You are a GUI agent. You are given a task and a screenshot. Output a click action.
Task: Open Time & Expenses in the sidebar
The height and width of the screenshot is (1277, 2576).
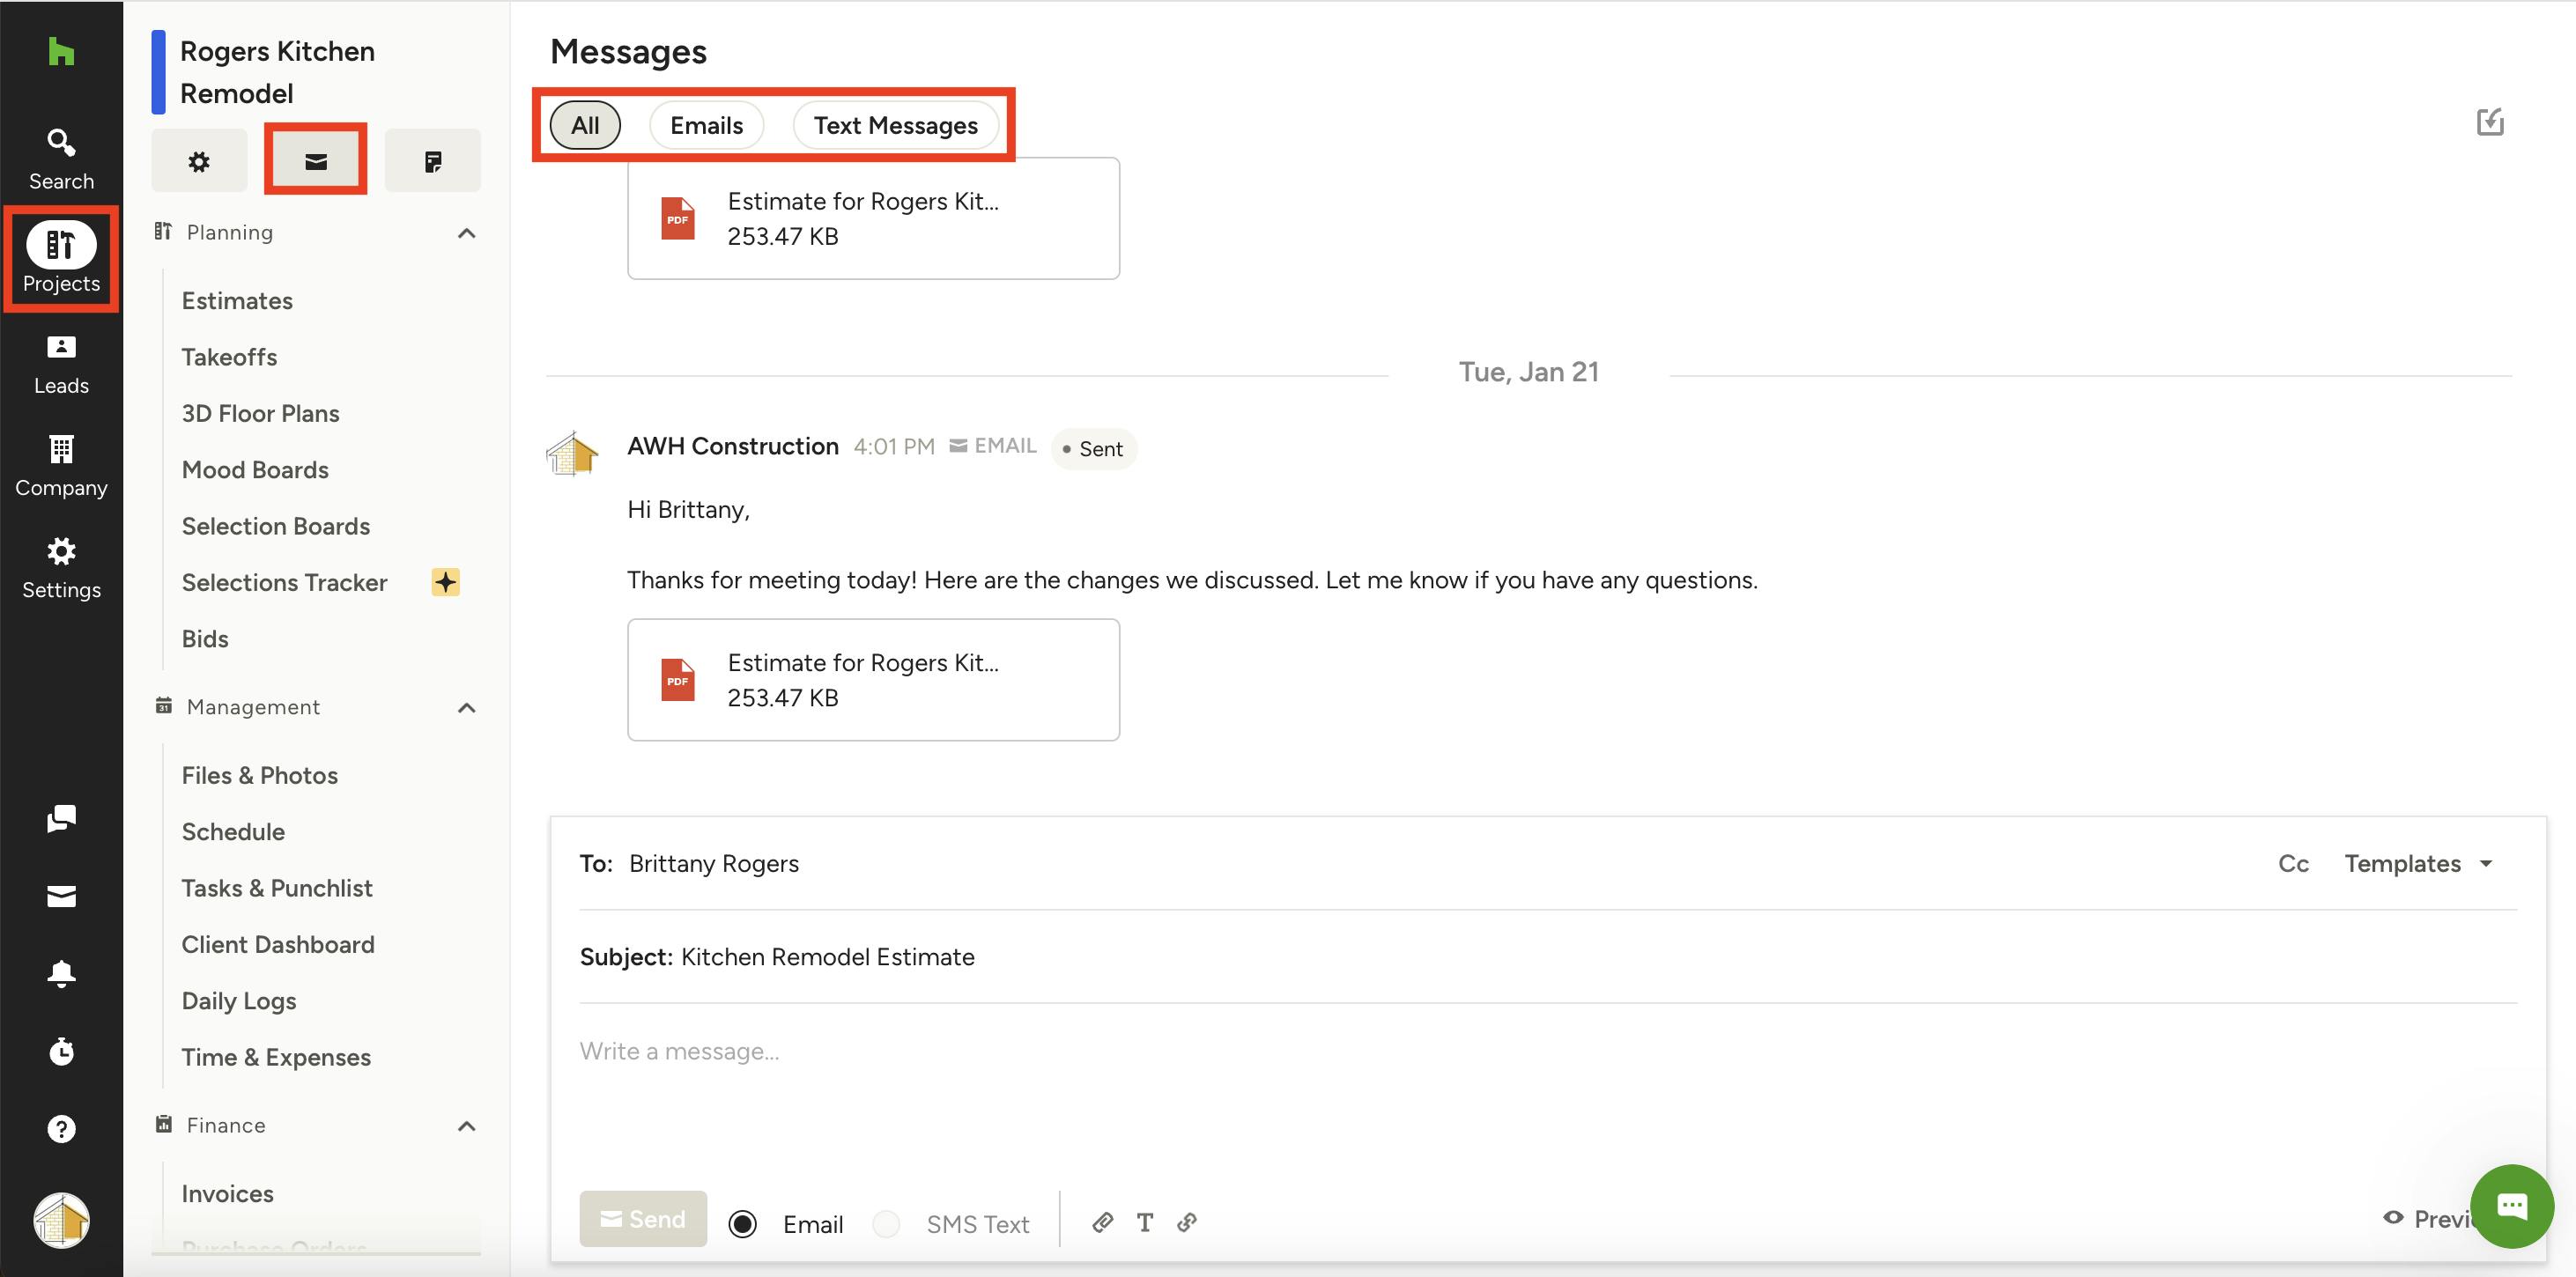(x=276, y=1057)
